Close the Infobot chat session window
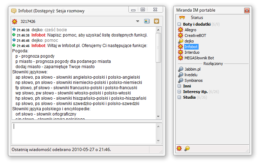 click(155, 10)
